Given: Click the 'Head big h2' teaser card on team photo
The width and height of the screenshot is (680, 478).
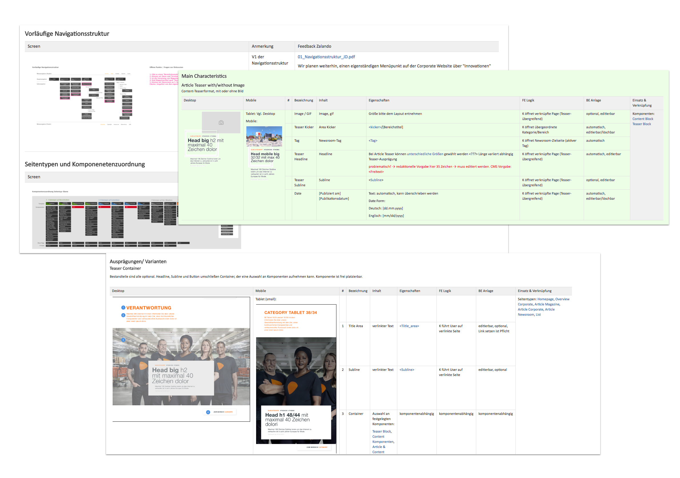Looking at the screenshot, I should (x=181, y=378).
